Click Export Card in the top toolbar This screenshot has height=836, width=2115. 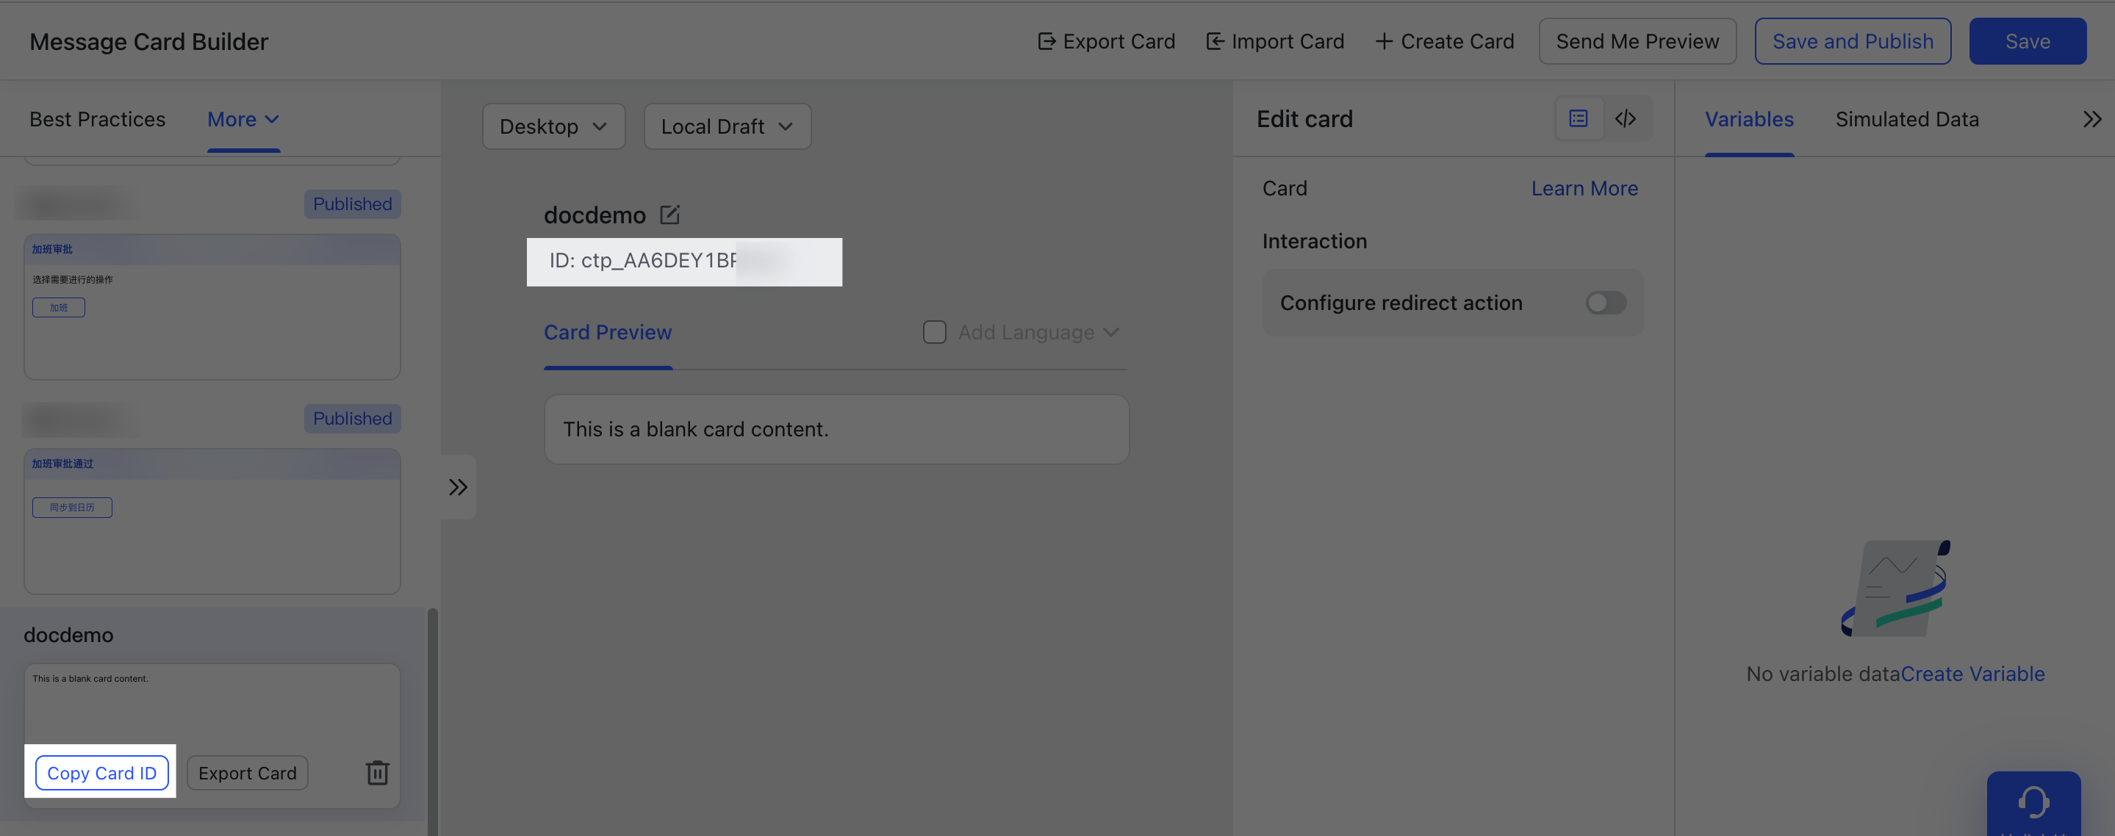coord(1106,41)
